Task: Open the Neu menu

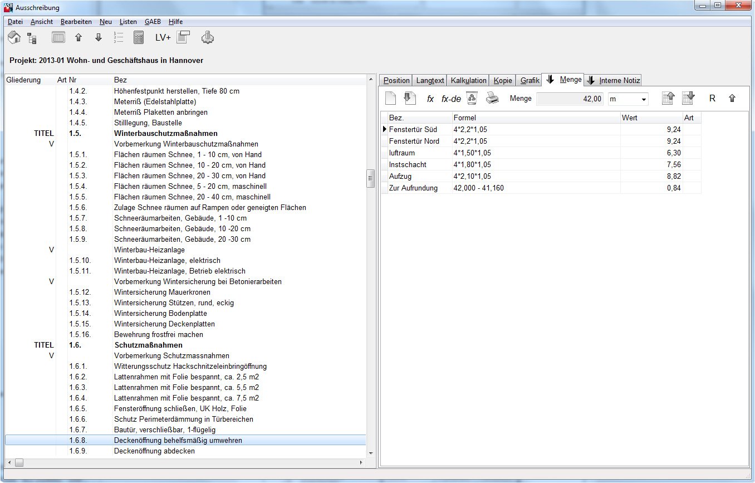Action: pos(106,22)
